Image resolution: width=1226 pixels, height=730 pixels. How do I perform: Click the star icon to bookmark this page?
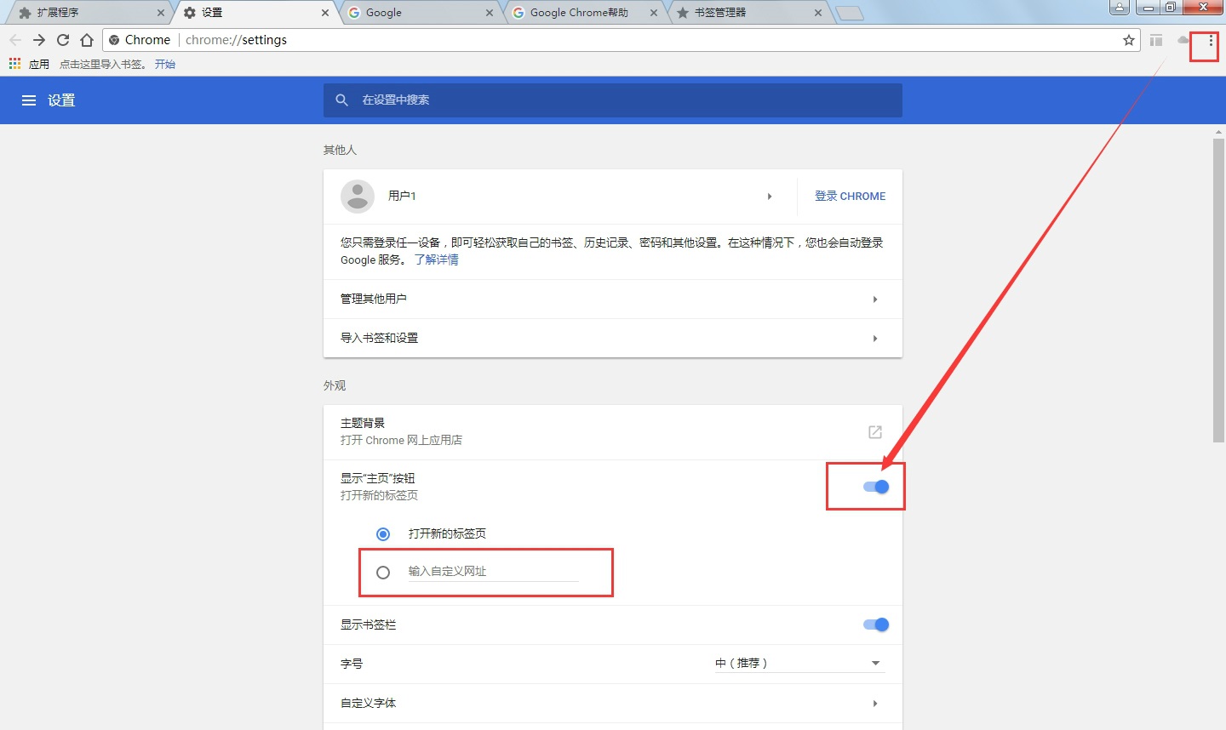[x=1128, y=39]
